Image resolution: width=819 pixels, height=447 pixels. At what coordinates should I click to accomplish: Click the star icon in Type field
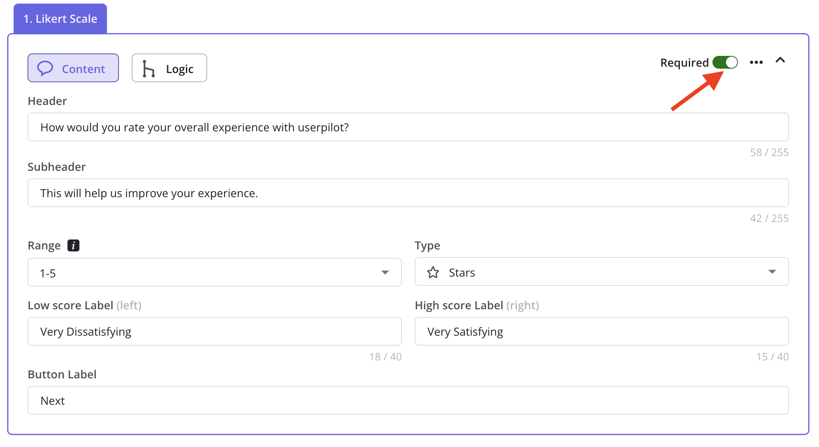[433, 273]
